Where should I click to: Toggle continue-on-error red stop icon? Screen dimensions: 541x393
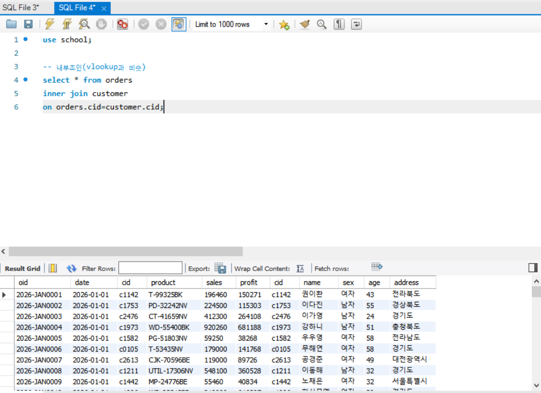click(123, 24)
